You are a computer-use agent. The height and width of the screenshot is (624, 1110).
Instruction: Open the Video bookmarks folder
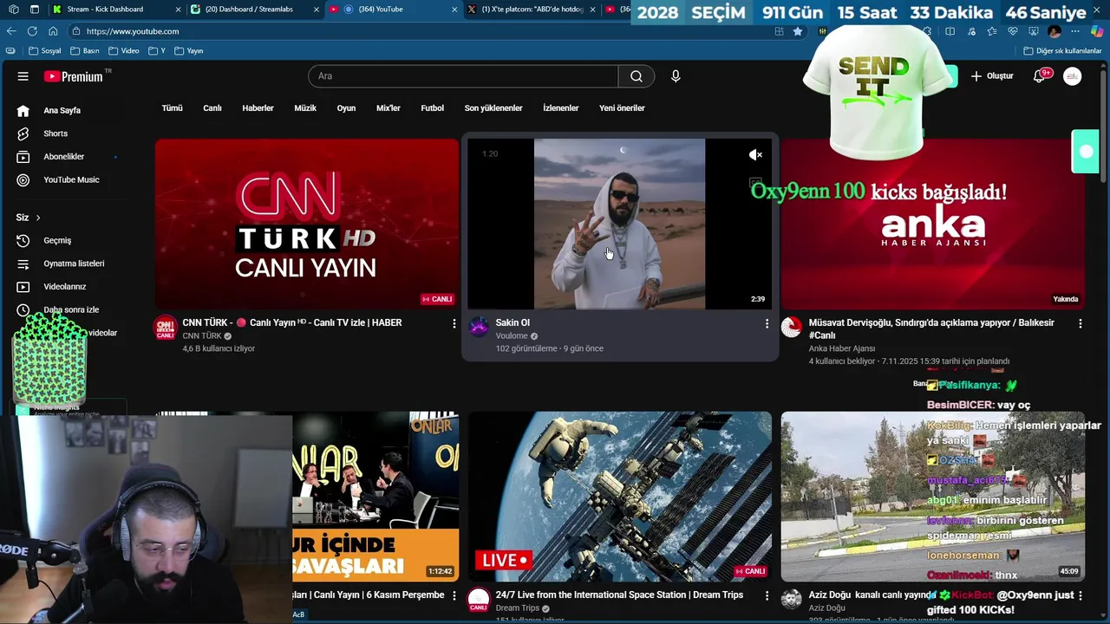(123, 51)
